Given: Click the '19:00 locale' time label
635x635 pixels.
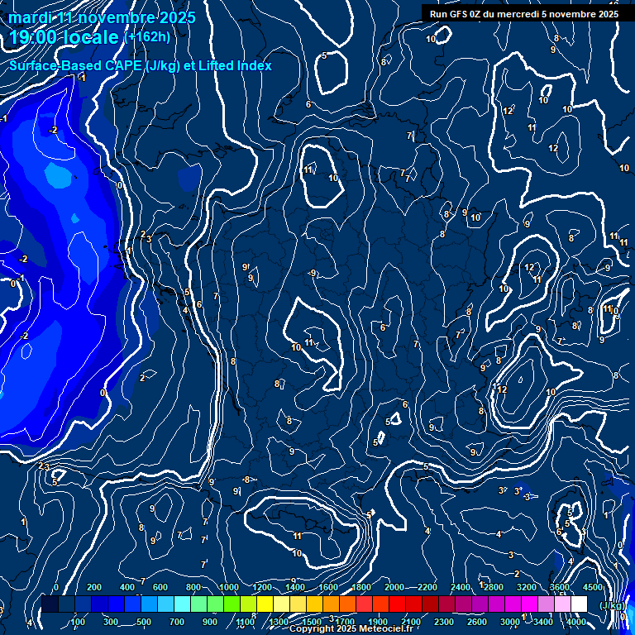Looking at the screenshot, I should (64, 37).
